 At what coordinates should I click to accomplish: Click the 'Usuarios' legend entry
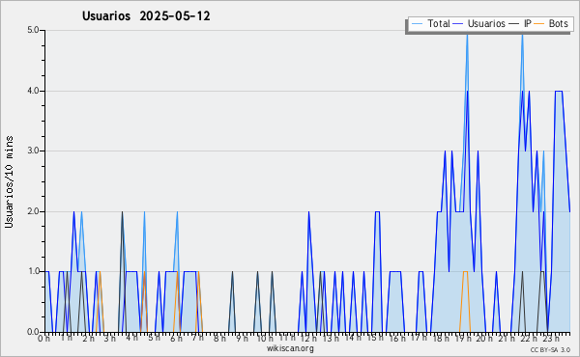point(479,23)
